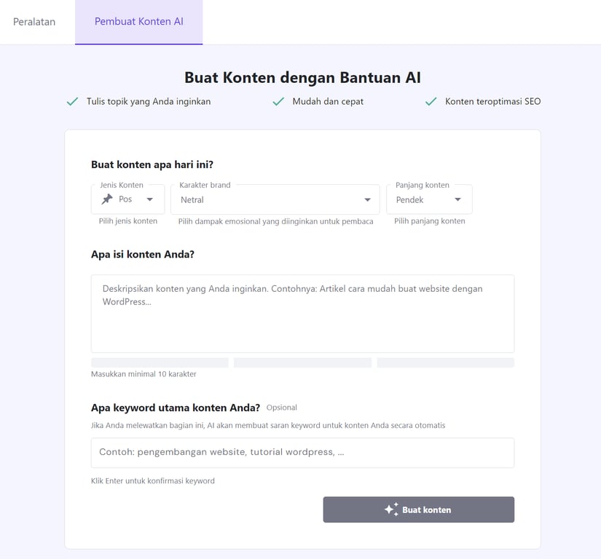The height and width of the screenshot is (559, 601).
Task: Click the first progress bar below the text area
Action: (159, 362)
